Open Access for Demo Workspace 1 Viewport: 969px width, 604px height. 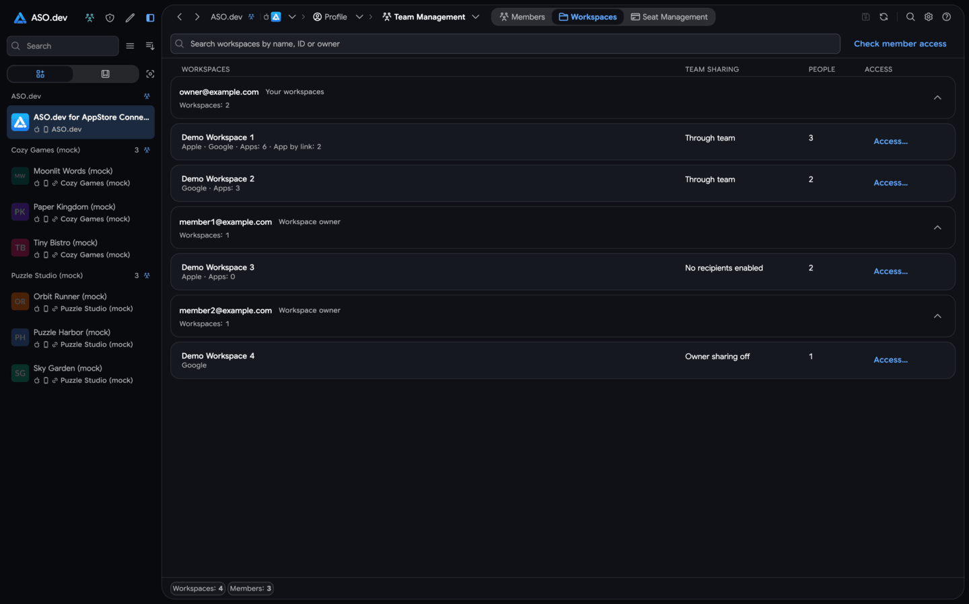(890, 141)
